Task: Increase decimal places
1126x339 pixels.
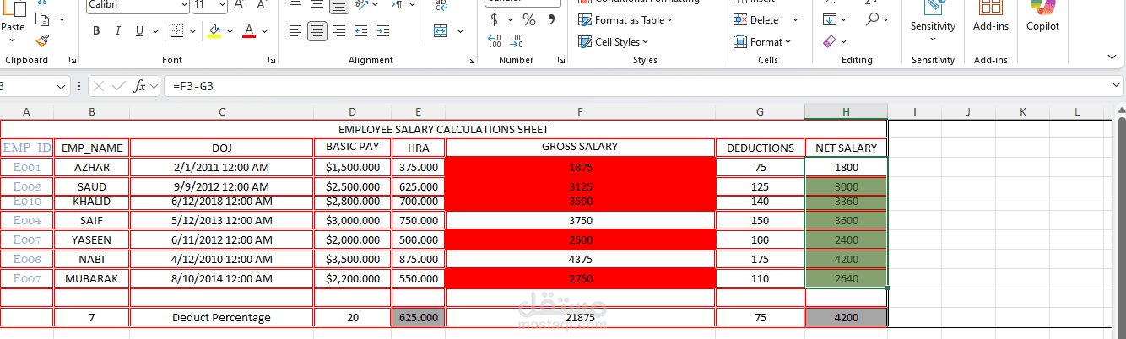Action: (495, 40)
